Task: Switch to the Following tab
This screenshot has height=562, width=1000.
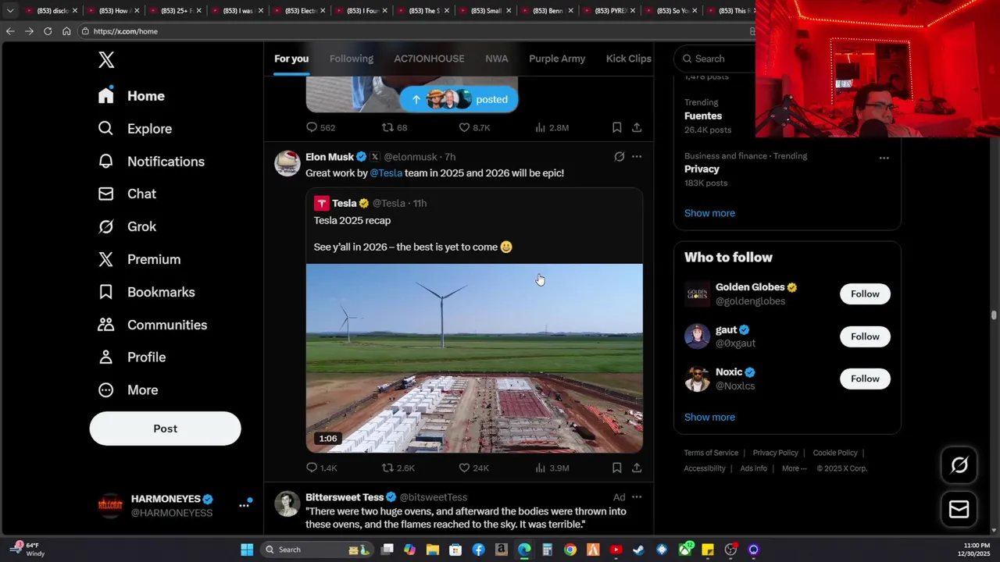Action: click(x=351, y=59)
